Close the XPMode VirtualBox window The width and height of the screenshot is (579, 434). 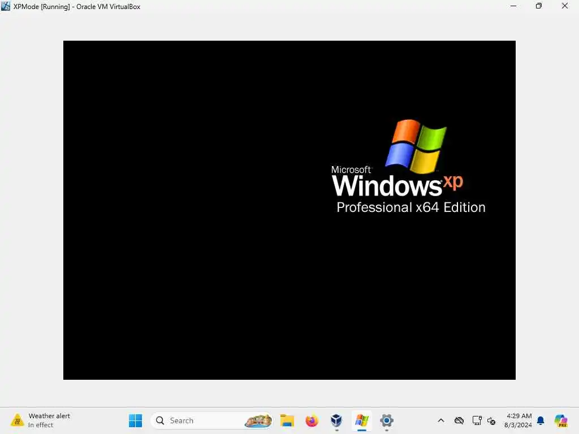point(565,6)
